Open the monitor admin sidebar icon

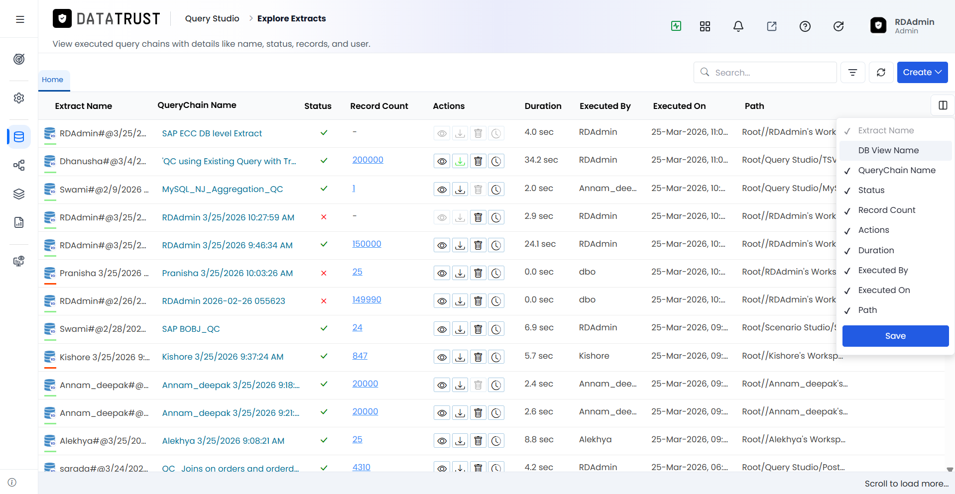(19, 261)
